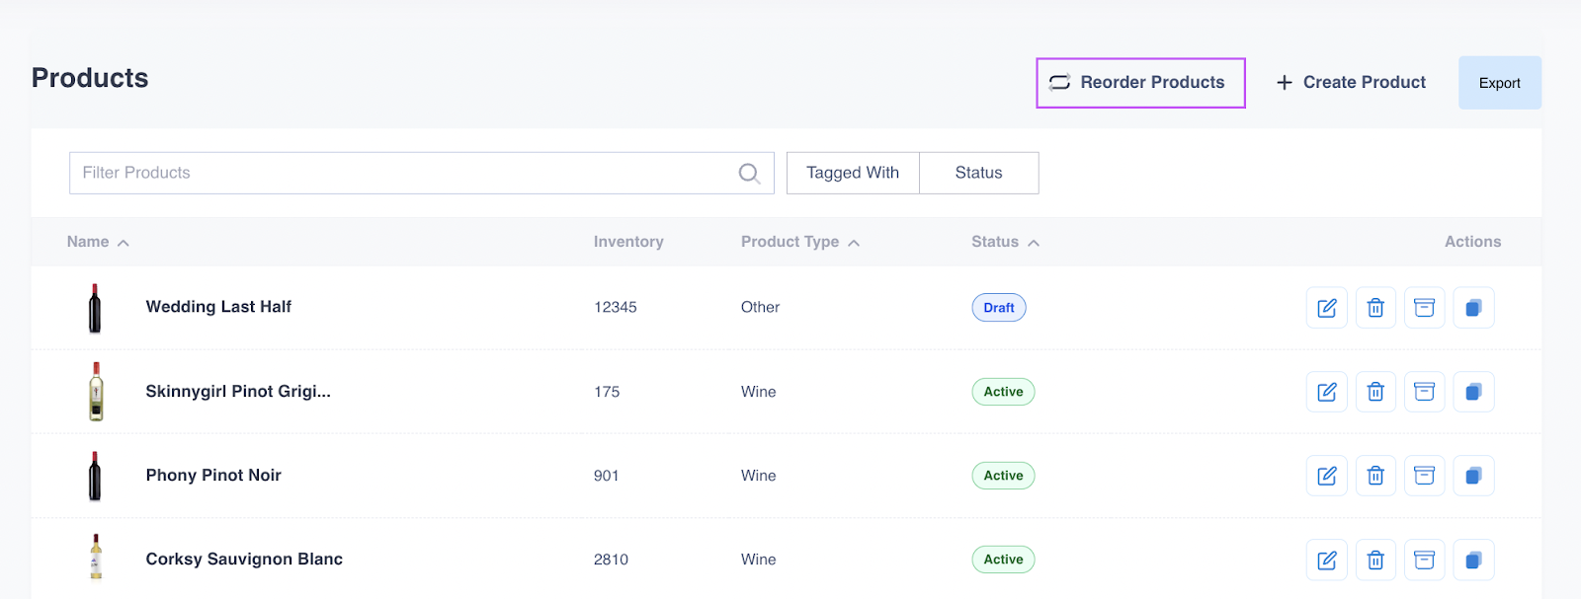Image resolution: width=1581 pixels, height=599 pixels.
Task: Open the Status filter button
Action: tap(978, 173)
